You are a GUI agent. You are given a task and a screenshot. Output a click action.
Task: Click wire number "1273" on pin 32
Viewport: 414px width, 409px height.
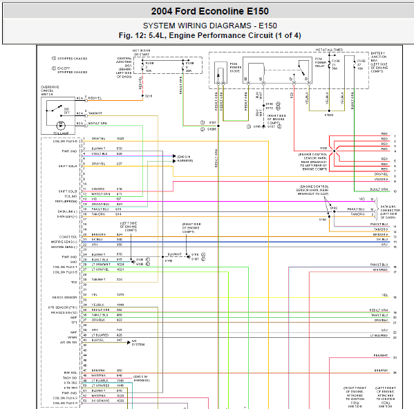[120, 295]
